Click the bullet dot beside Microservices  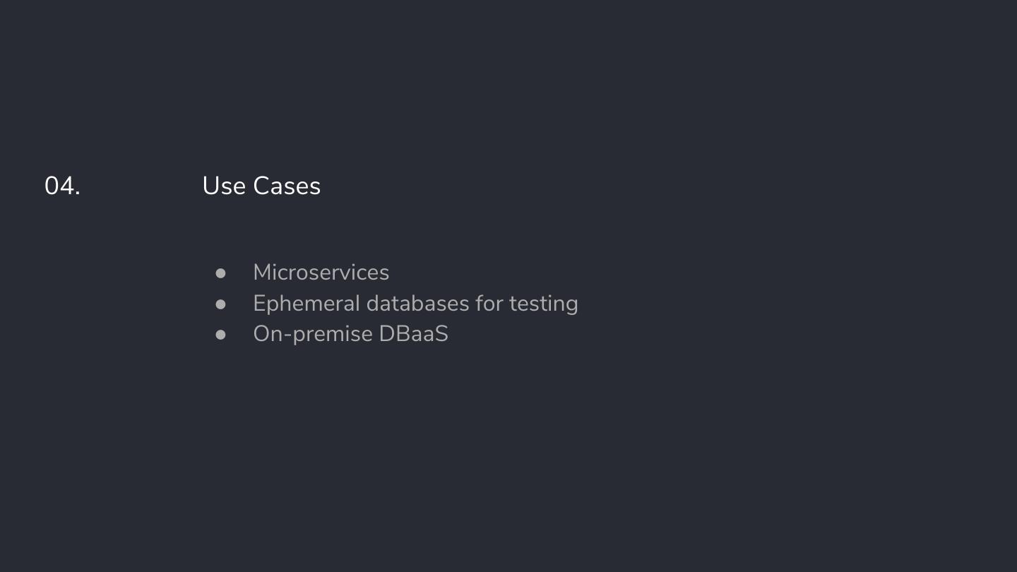220,273
